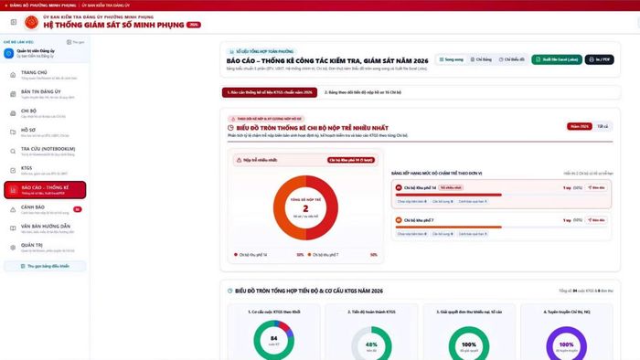640x360 pixels.
Task: Click send reminder button for Chi bộ Khu phố 14
Action: click(x=596, y=187)
